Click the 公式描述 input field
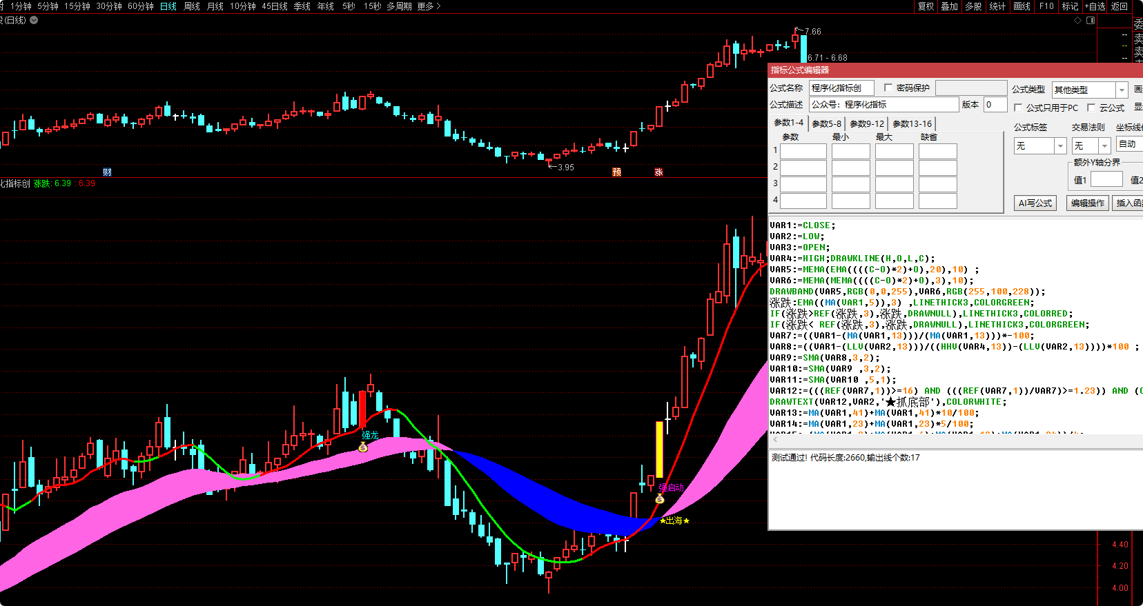1143x606 pixels. click(883, 105)
